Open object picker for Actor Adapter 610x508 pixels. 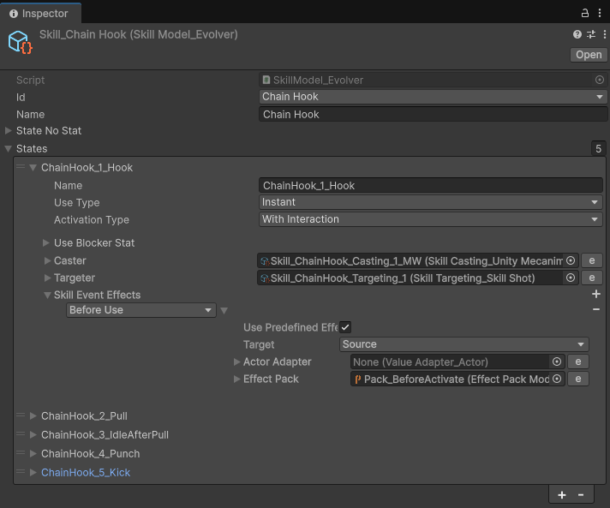pos(557,362)
